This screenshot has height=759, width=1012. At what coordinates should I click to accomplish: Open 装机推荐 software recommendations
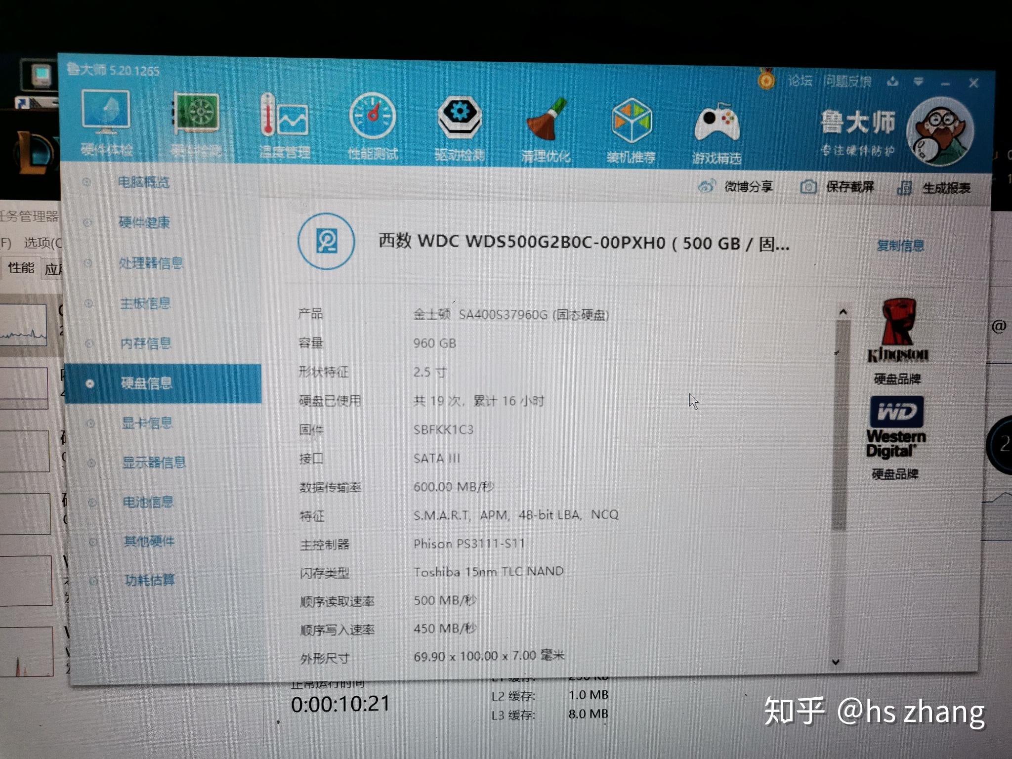tap(631, 131)
